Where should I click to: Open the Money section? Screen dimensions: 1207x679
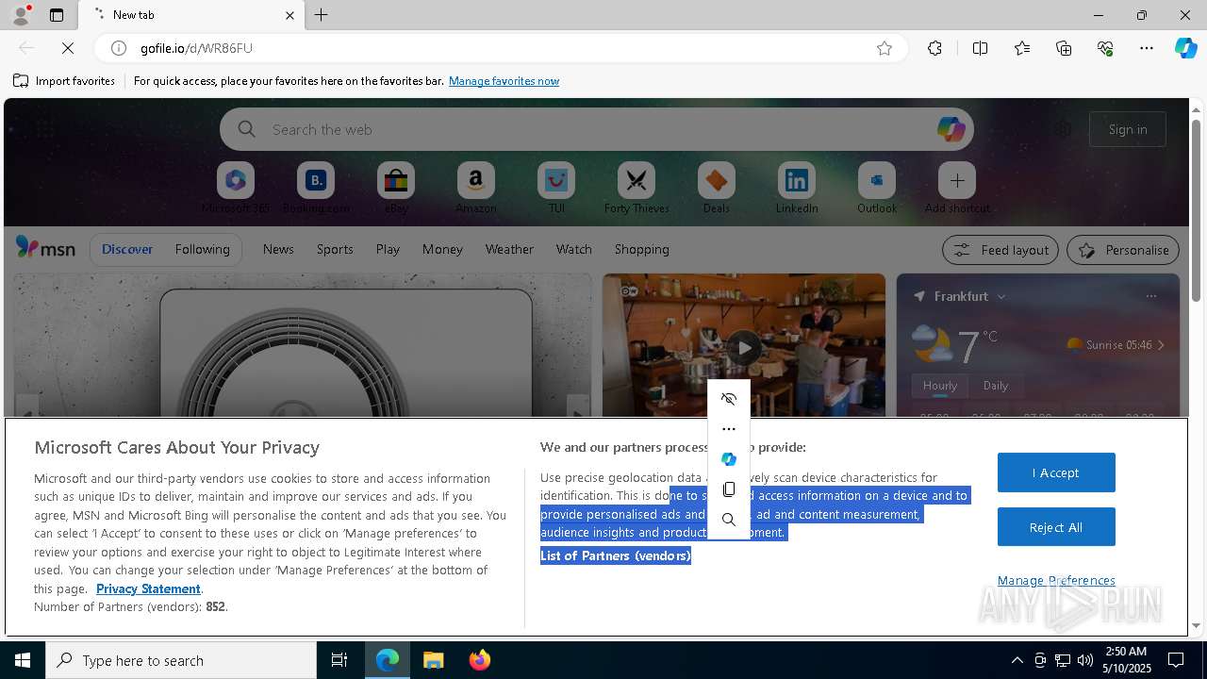pos(442,249)
